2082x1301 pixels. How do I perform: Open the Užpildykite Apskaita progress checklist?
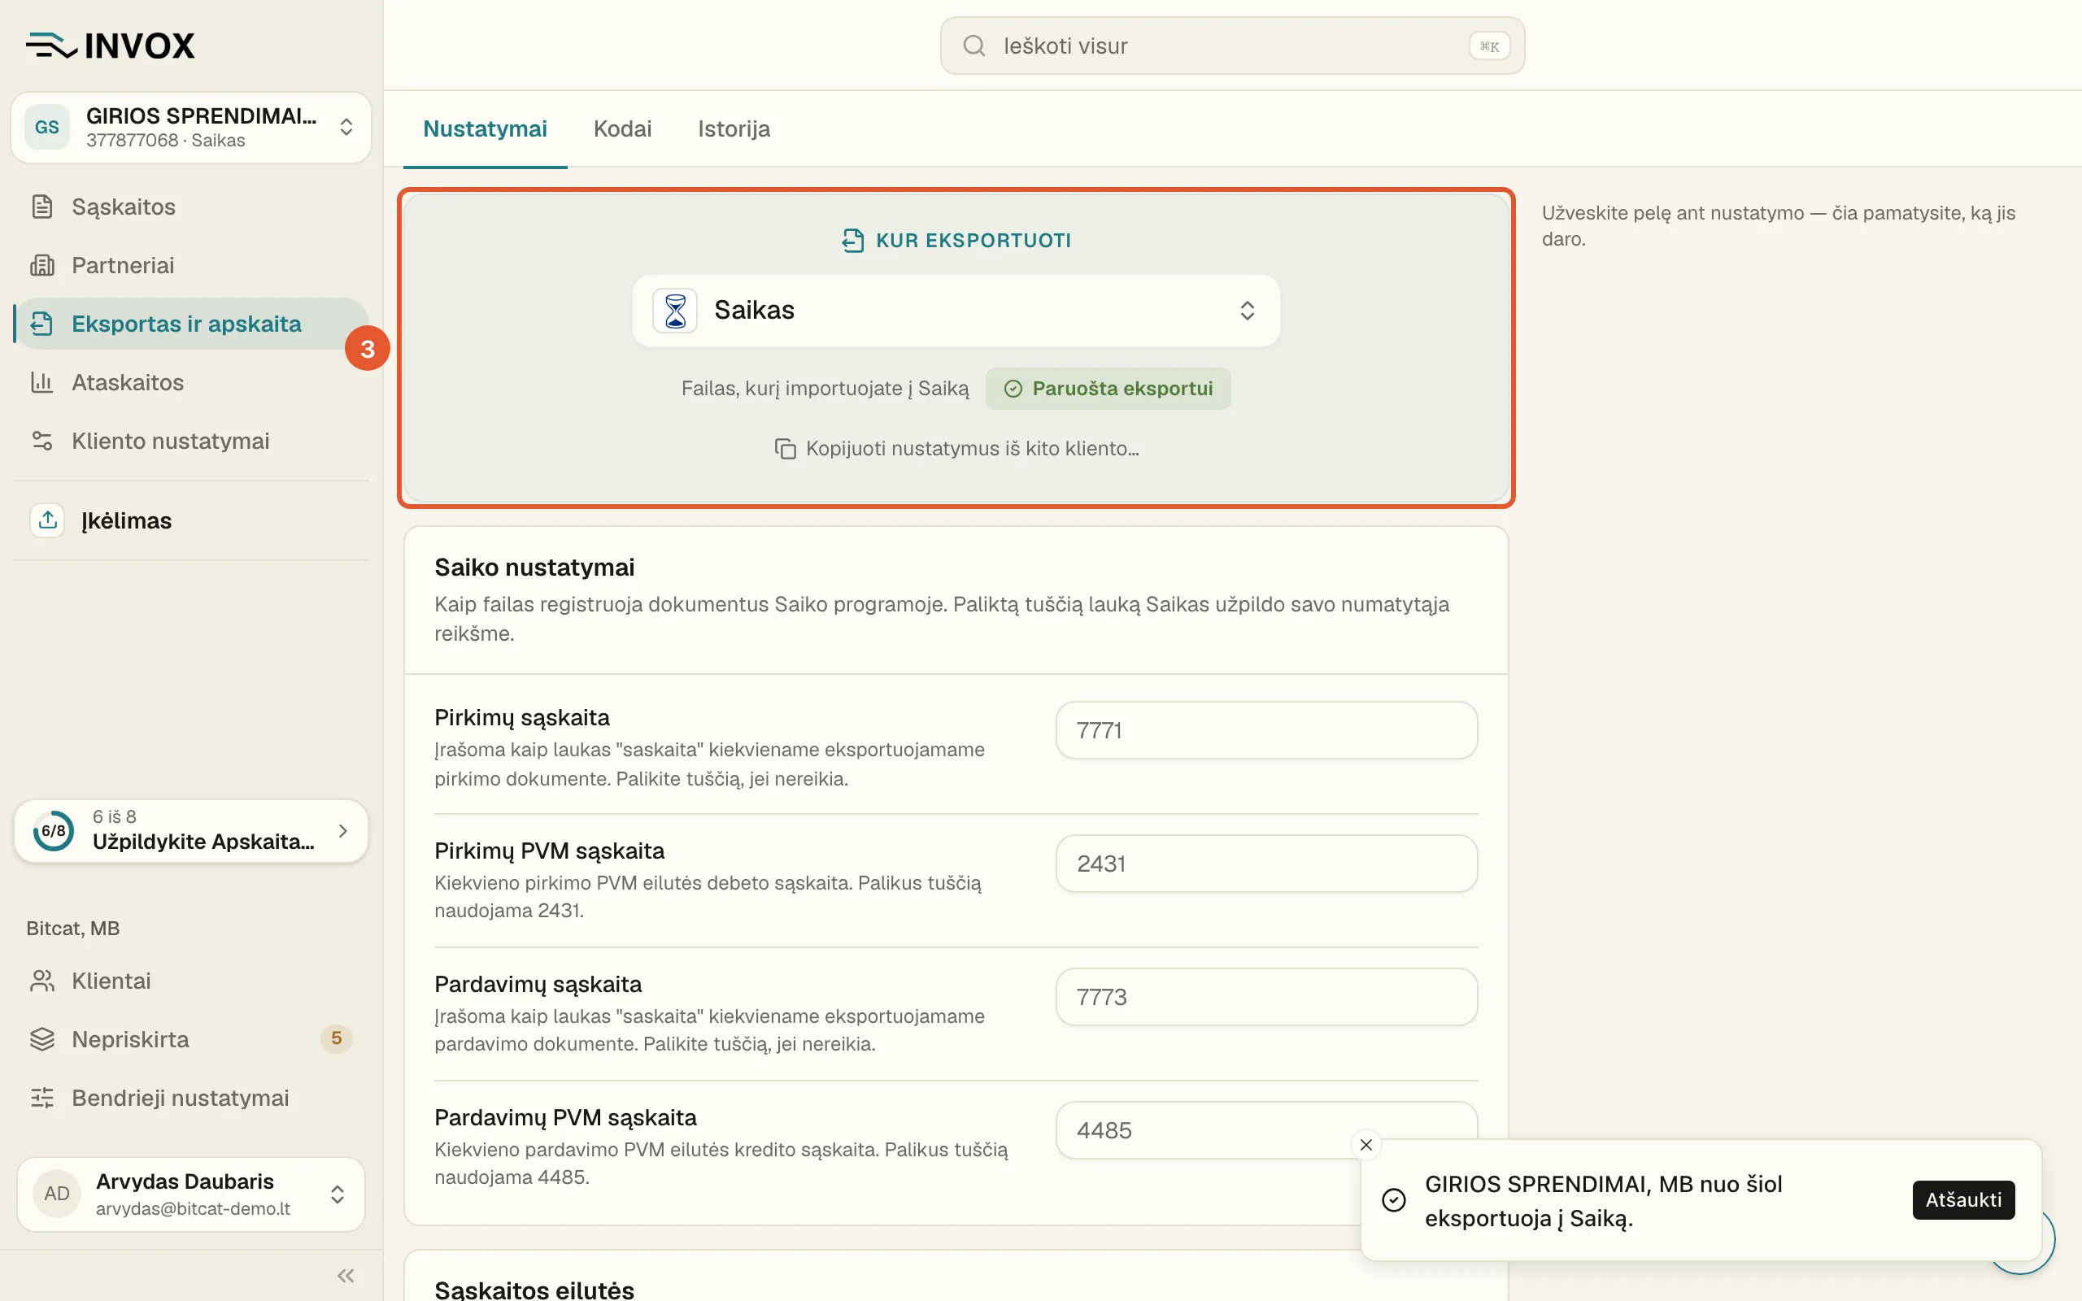191,830
